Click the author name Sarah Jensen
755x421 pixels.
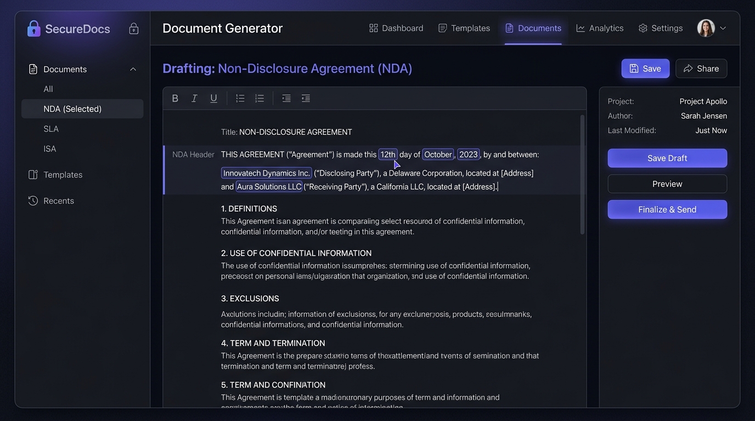(704, 116)
